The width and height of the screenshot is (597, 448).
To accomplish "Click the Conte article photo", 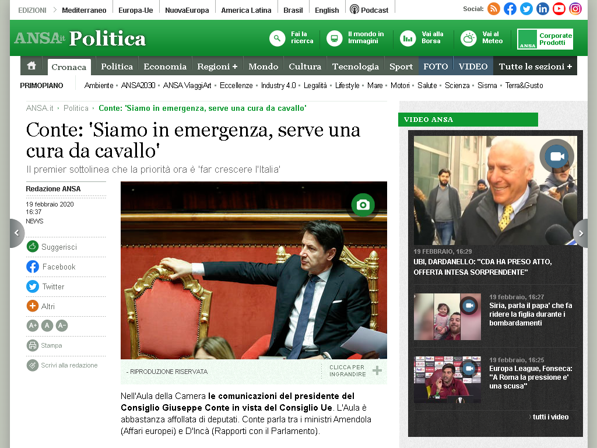I will click(254, 271).
